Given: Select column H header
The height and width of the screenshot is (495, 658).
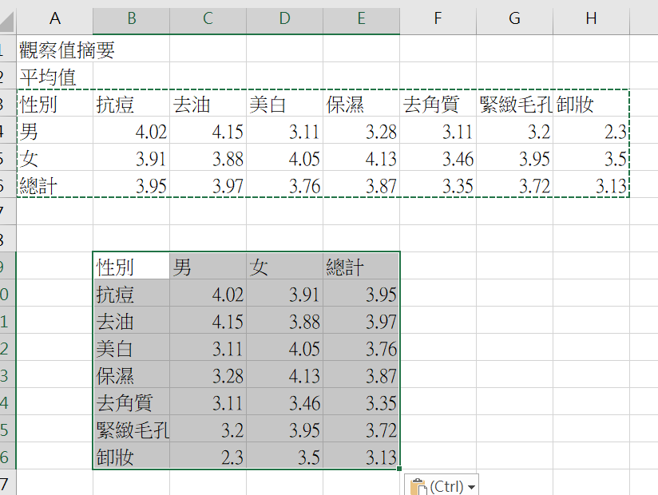Looking at the screenshot, I should [591, 18].
